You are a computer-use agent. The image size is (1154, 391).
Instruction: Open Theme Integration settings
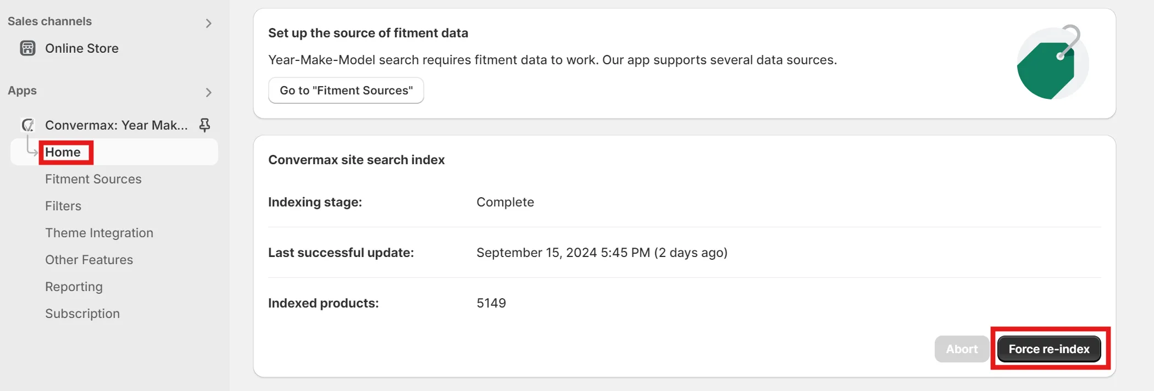click(x=99, y=233)
